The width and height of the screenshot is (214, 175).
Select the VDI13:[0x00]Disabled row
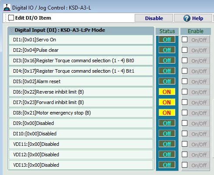(x=81, y=165)
